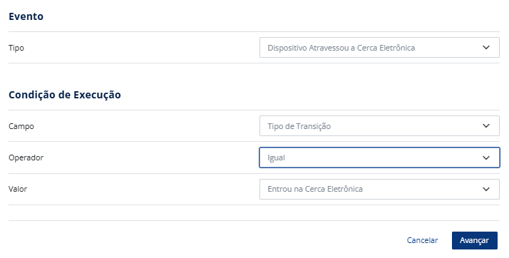Click the Cancelar link

[422, 240]
